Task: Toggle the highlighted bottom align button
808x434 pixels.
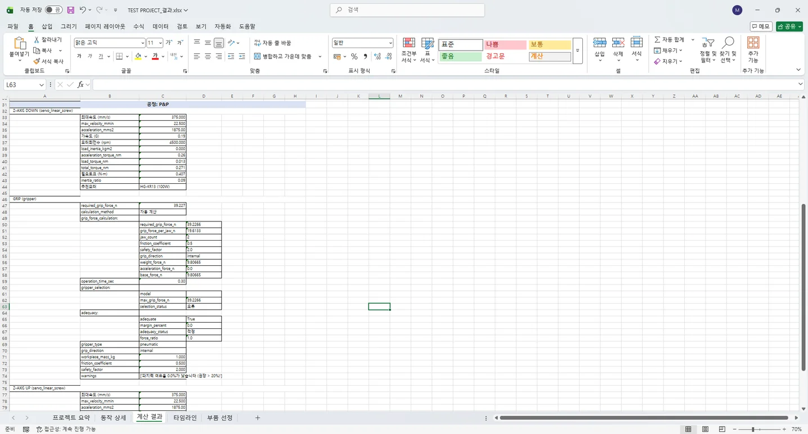Action: click(219, 43)
